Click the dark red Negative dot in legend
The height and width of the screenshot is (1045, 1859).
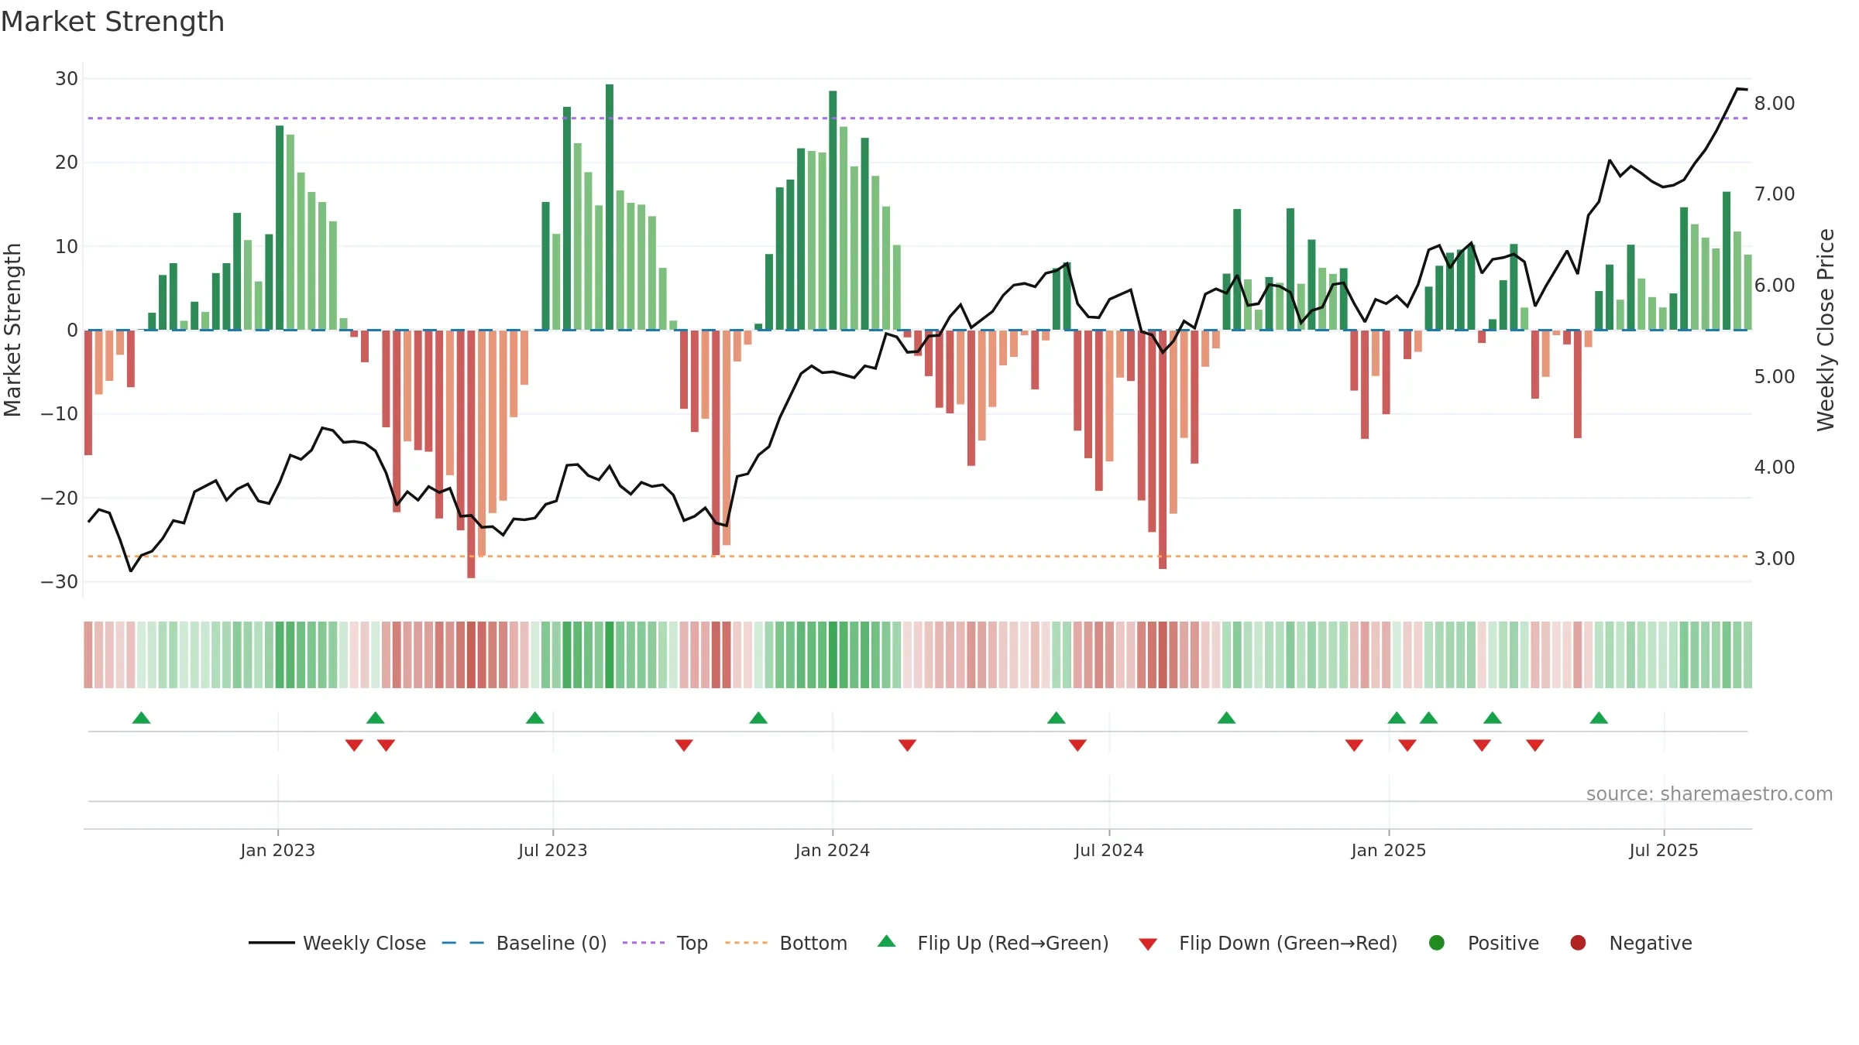(x=1578, y=943)
